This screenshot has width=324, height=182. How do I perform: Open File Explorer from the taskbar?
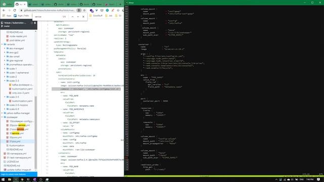(x=10, y=179)
